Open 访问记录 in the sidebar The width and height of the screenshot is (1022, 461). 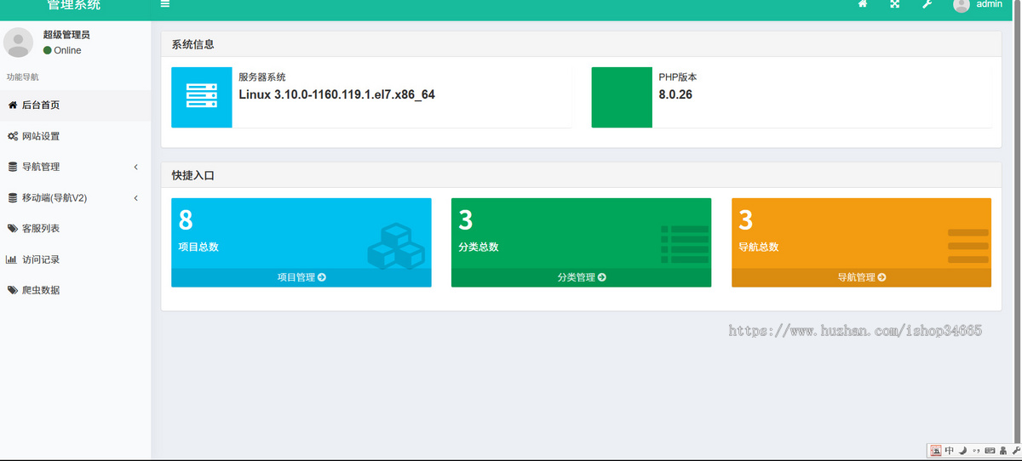76,259
